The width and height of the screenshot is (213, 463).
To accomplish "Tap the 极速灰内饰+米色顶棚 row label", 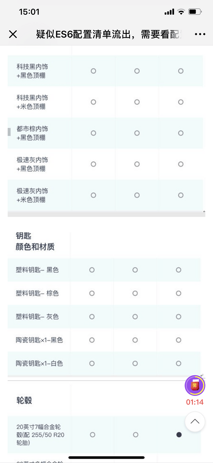I will pyautogui.click(x=32, y=195).
